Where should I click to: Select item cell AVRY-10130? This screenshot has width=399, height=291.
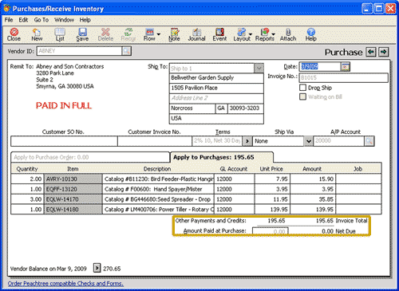point(73,179)
